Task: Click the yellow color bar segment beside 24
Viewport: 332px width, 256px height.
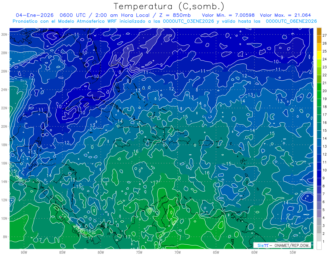Action: click(x=319, y=55)
